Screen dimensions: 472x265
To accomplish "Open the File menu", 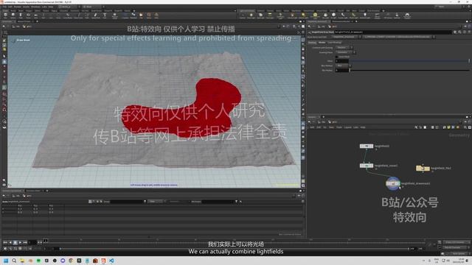I will click(4, 7).
